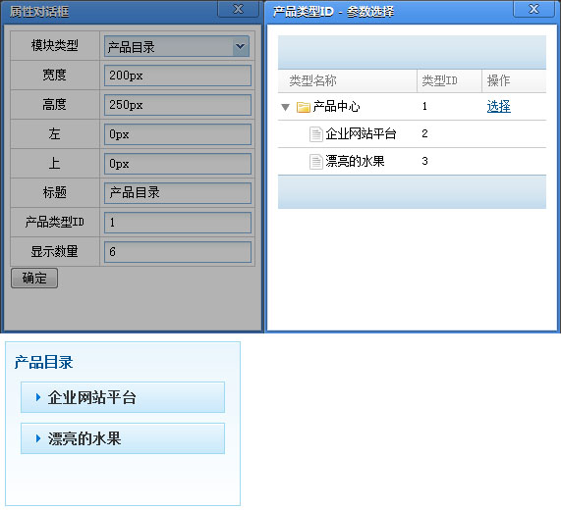Click the 类型名称 column header
561x510 pixels.
[x=347, y=80]
